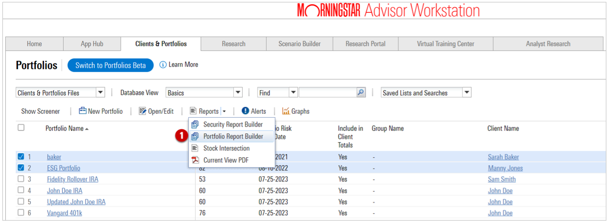Click the Portfolio Name column header

coord(65,128)
